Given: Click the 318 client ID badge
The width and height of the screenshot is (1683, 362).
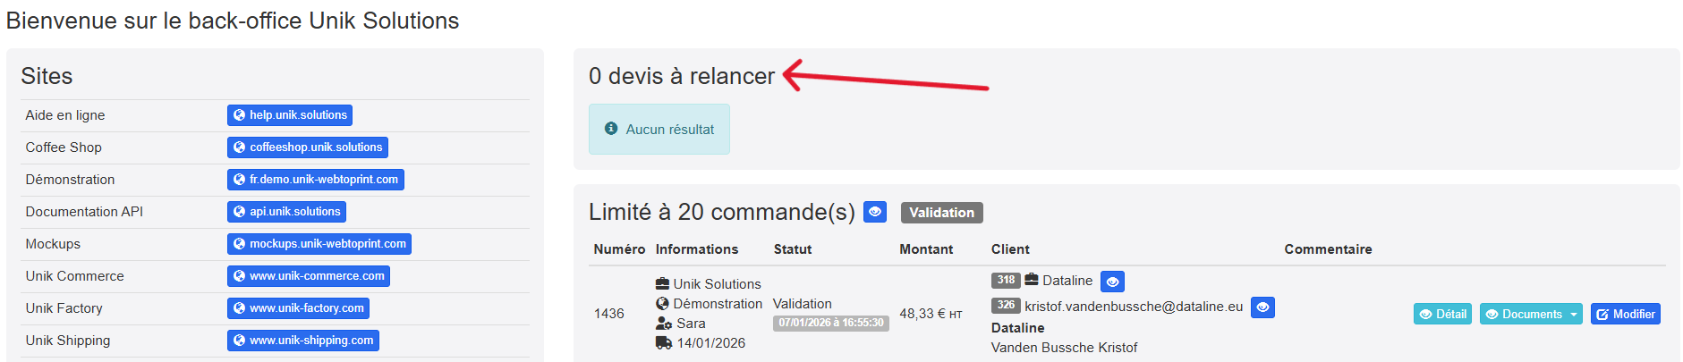Looking at the screenshot, I should pyautogui.click(x=1006, y=281).
